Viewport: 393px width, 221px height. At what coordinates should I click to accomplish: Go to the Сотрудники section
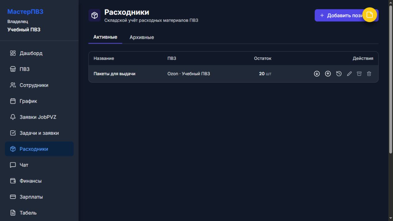[x=39, y=85]
